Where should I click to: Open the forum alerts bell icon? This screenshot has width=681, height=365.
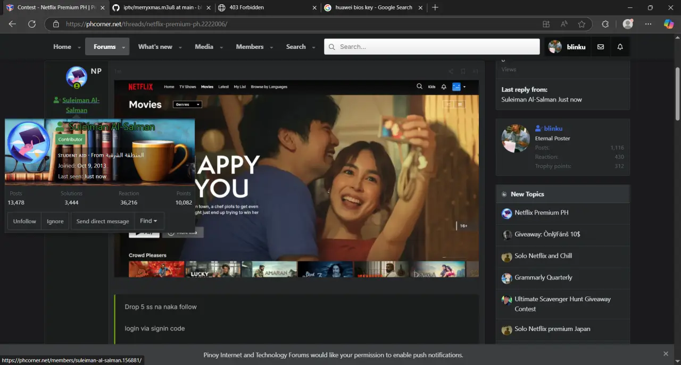[x=620, y=47]
